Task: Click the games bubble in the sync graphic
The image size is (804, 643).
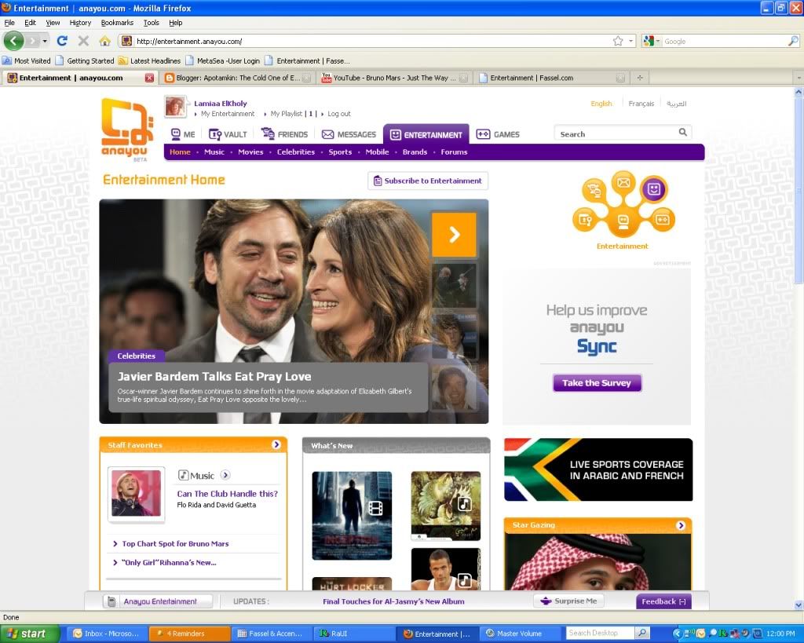Action: 663,220
